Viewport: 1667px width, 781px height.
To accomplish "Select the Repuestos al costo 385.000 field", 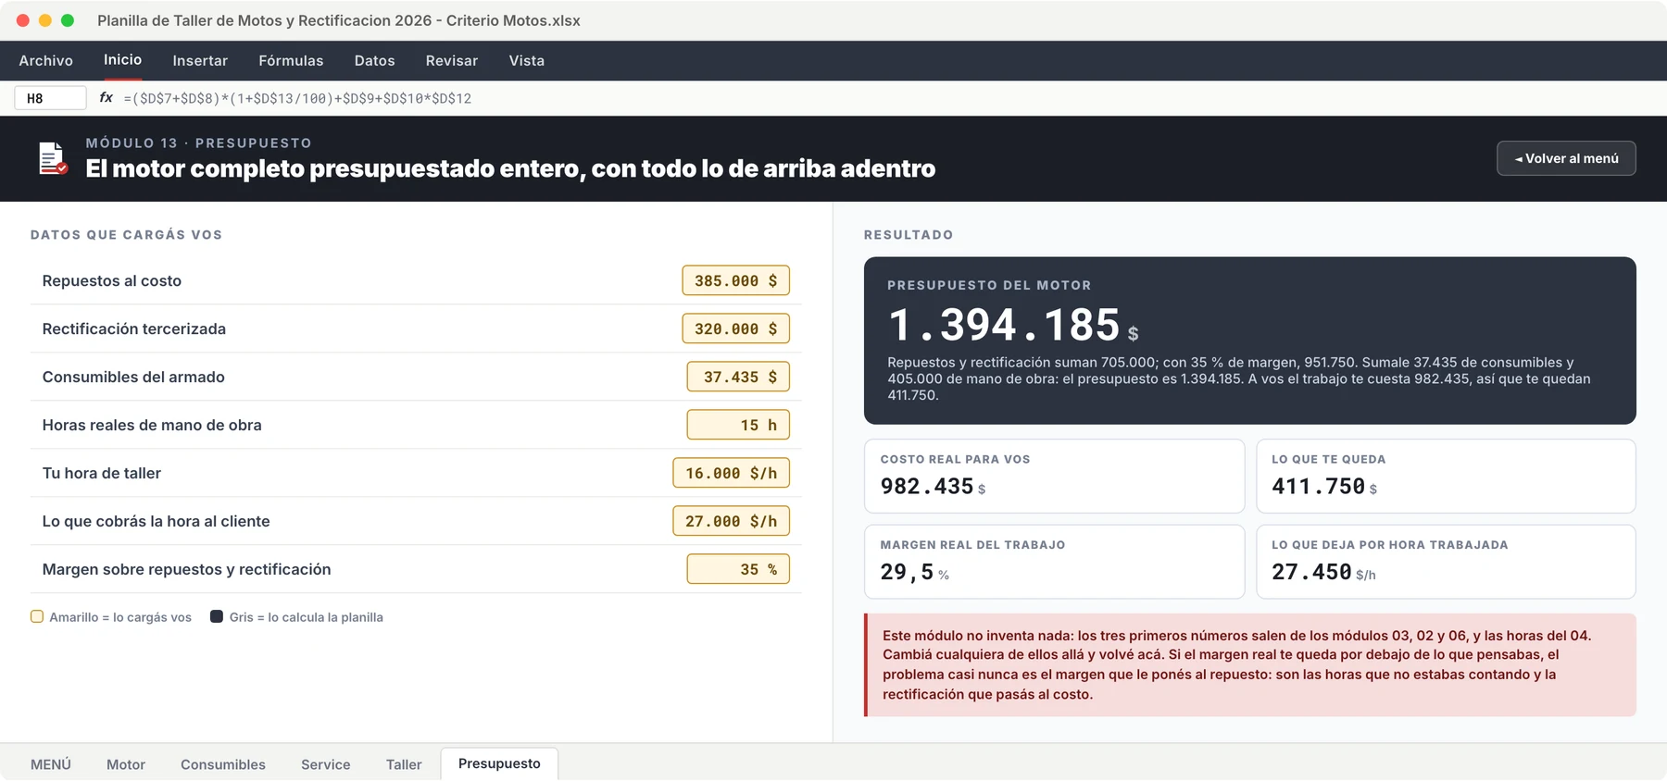I will pos(735,280).
